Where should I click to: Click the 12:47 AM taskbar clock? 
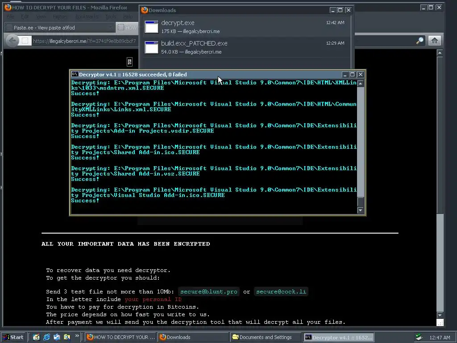(x=440, y=338)
